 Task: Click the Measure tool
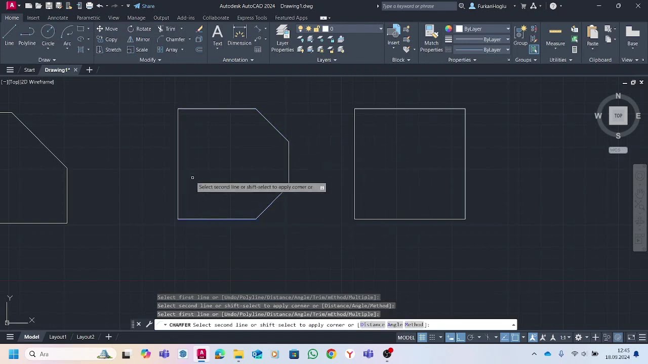pos(555,36)
